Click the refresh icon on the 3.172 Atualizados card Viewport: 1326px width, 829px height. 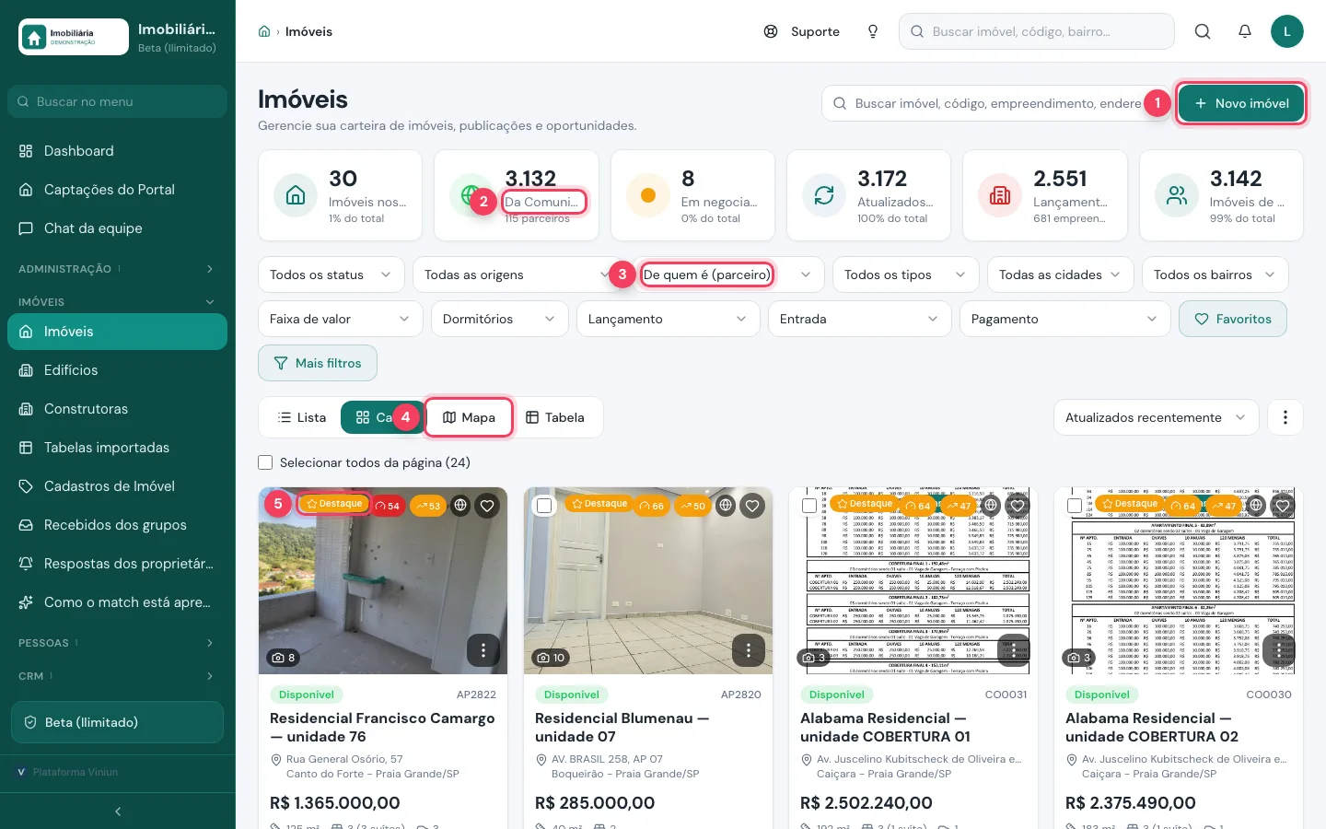coord(824,195)
